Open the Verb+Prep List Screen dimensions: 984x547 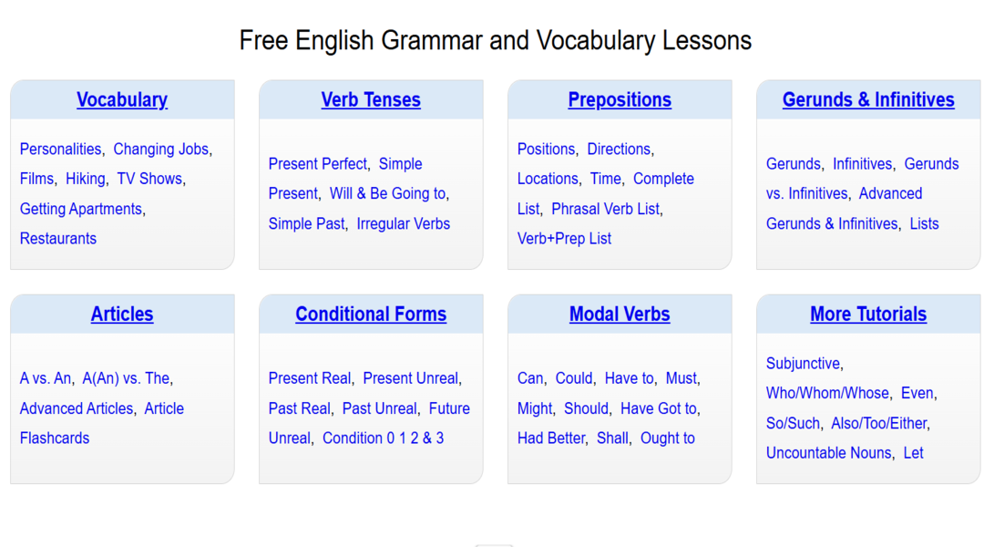coord(564,238)
